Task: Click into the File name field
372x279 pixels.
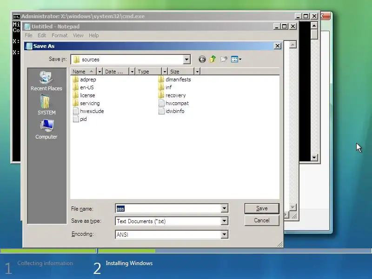Action: tap(168, 208)
